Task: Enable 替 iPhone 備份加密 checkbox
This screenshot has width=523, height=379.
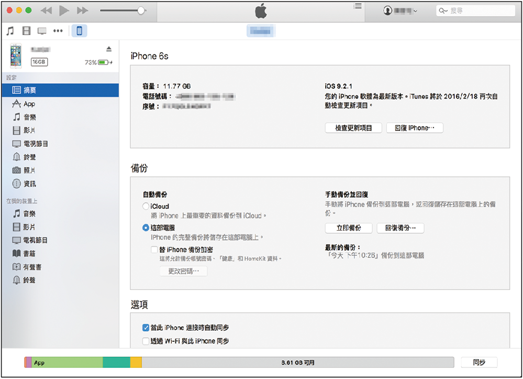Action: tap(154, 250)
